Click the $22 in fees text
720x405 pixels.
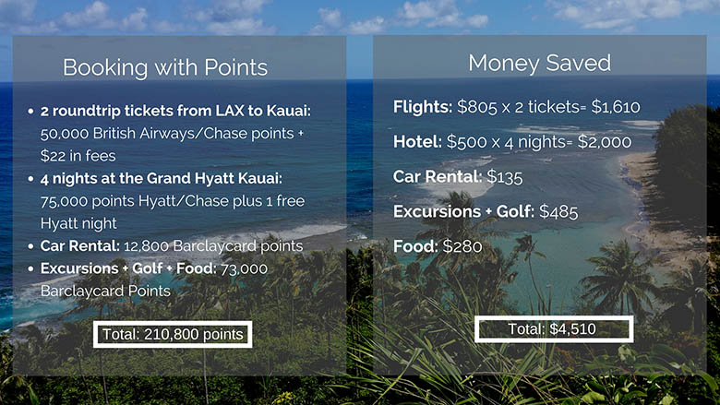tap(78, 156)
